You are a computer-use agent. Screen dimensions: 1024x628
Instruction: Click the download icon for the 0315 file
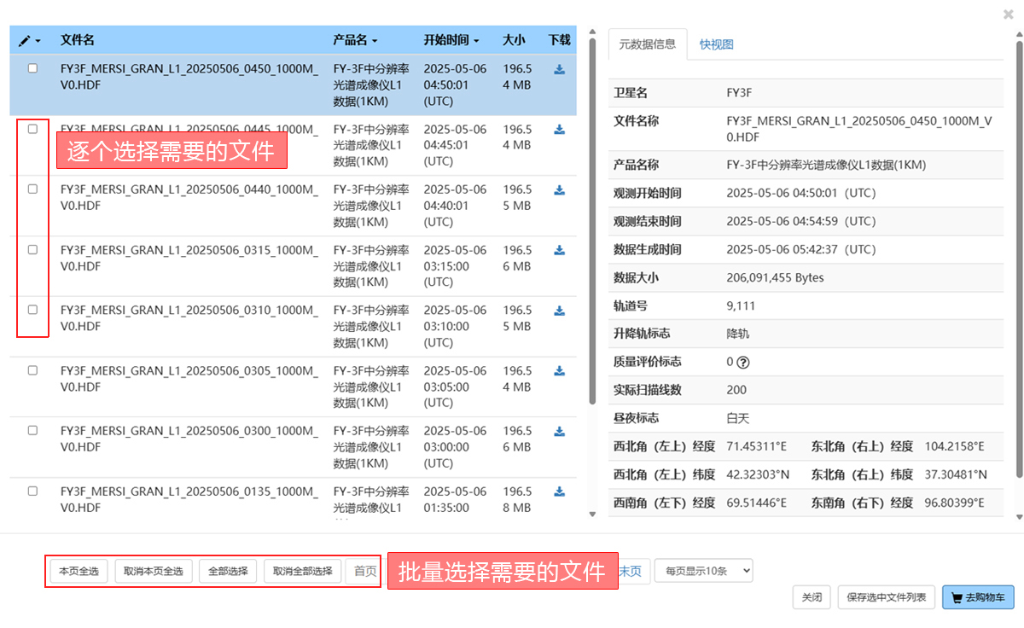tap(559, 250)
